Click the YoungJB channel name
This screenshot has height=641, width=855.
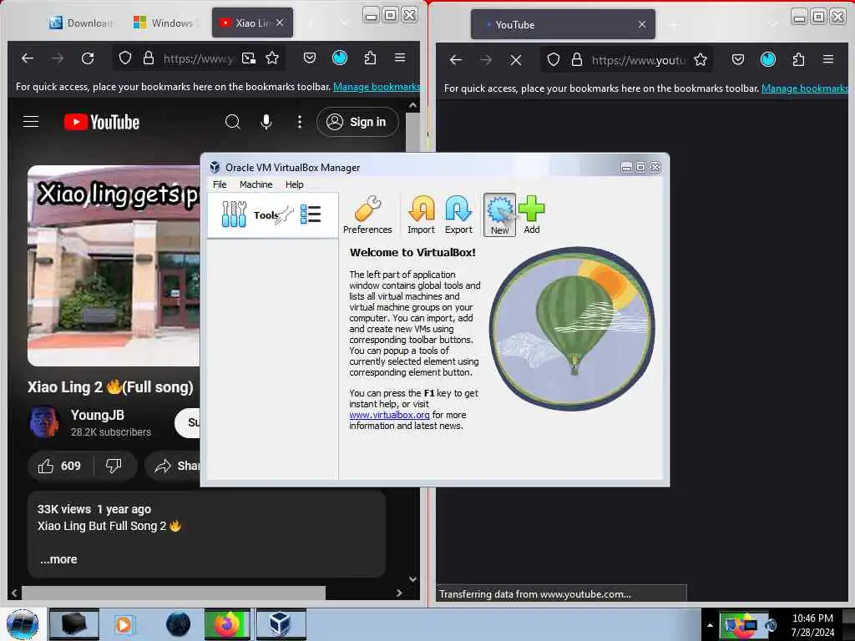(x=98, y=416)
